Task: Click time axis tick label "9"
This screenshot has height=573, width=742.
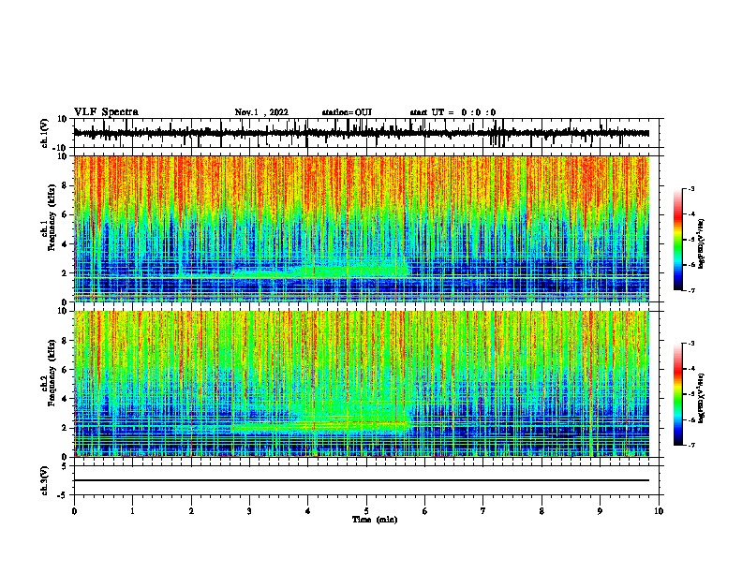Action: 600,511
